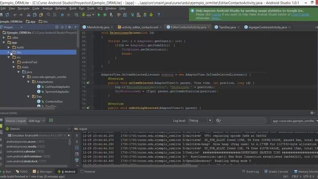
Task: Click the Replace magnifier icon in toolbar
Action: [55, 15]
